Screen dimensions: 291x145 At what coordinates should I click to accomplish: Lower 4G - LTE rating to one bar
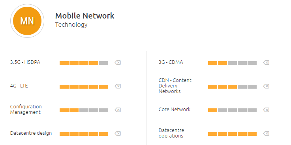(x=64, y=87)
